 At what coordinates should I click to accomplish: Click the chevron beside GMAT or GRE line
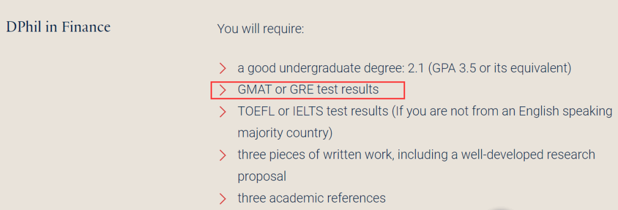pyautogui.click(x=223, y=90)
